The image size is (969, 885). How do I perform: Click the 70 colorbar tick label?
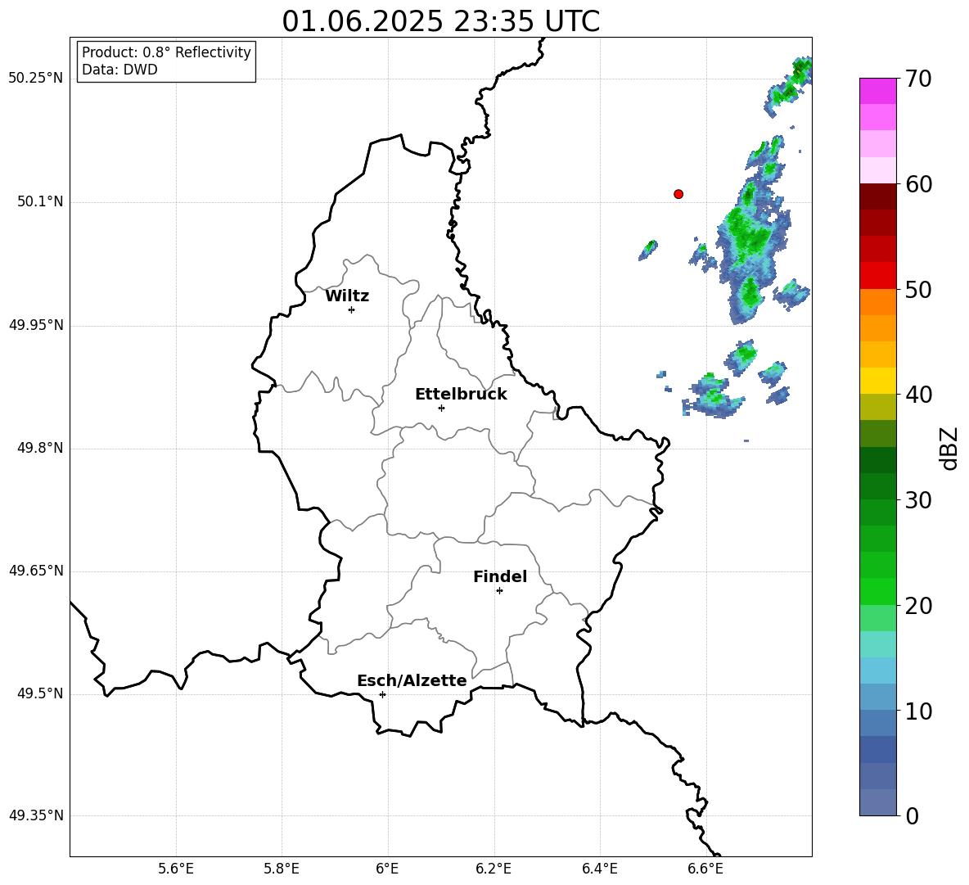(x=918, y=79)
